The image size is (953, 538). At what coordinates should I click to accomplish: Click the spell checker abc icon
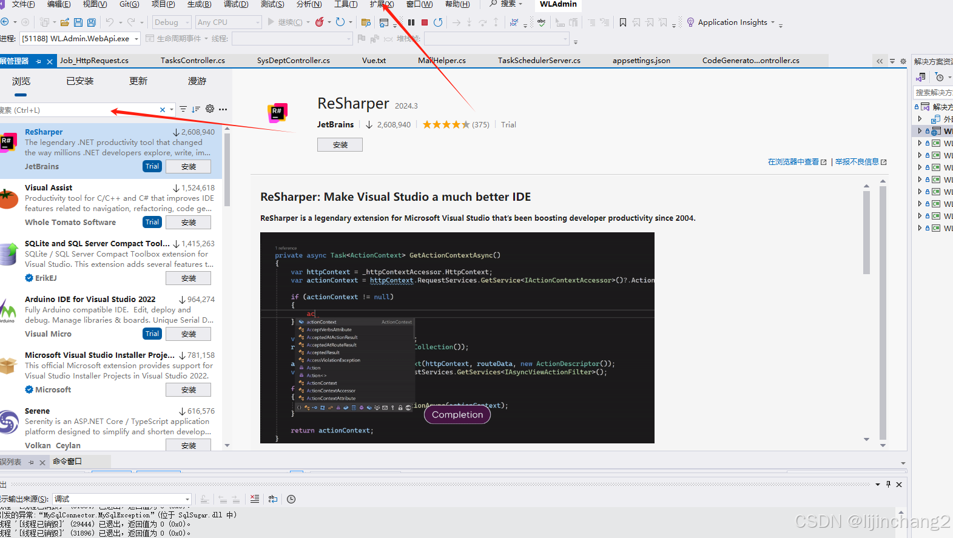[x=541, y=22]
